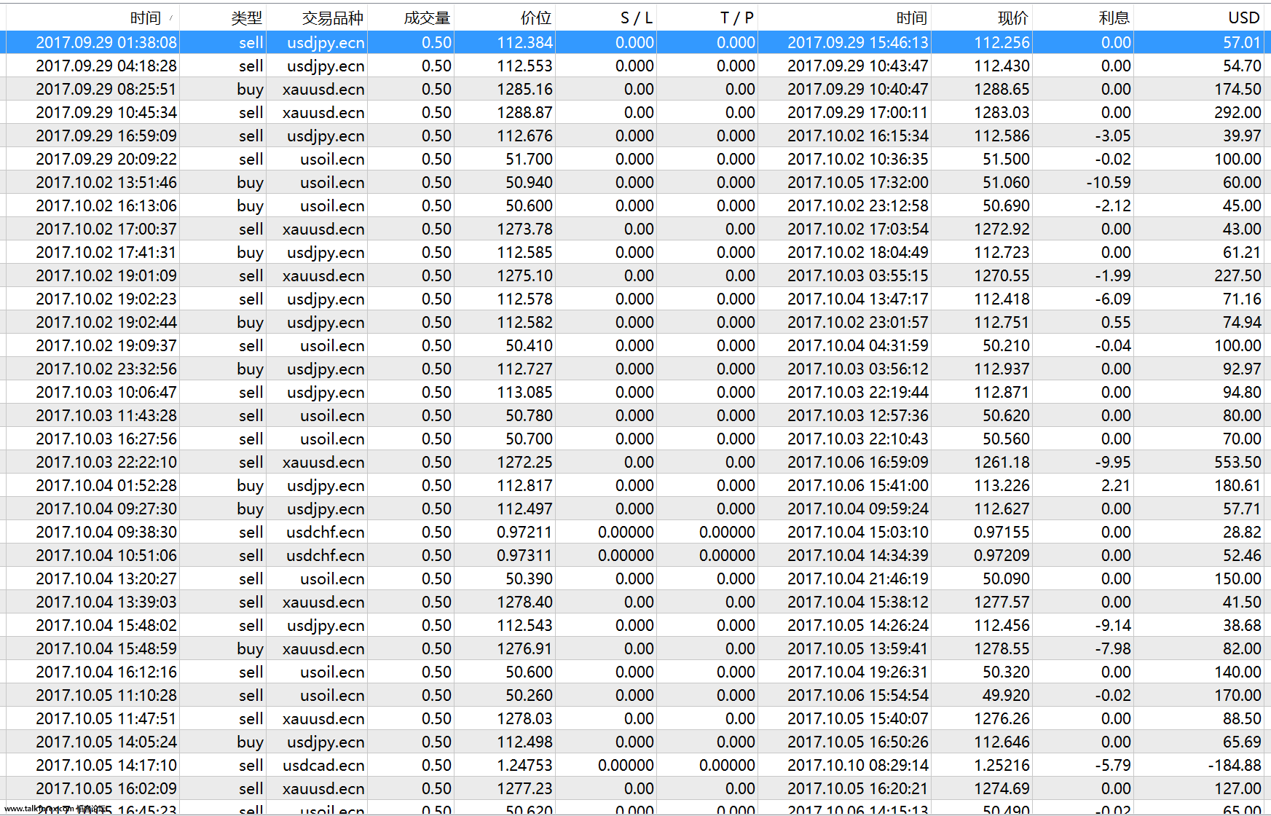Click open time 2017.10.02 19:09:37
Screen dimensions: 1271x816
106,345
